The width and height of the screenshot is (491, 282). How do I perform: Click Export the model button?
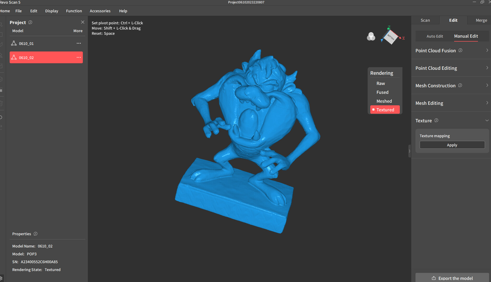[452, 278]
